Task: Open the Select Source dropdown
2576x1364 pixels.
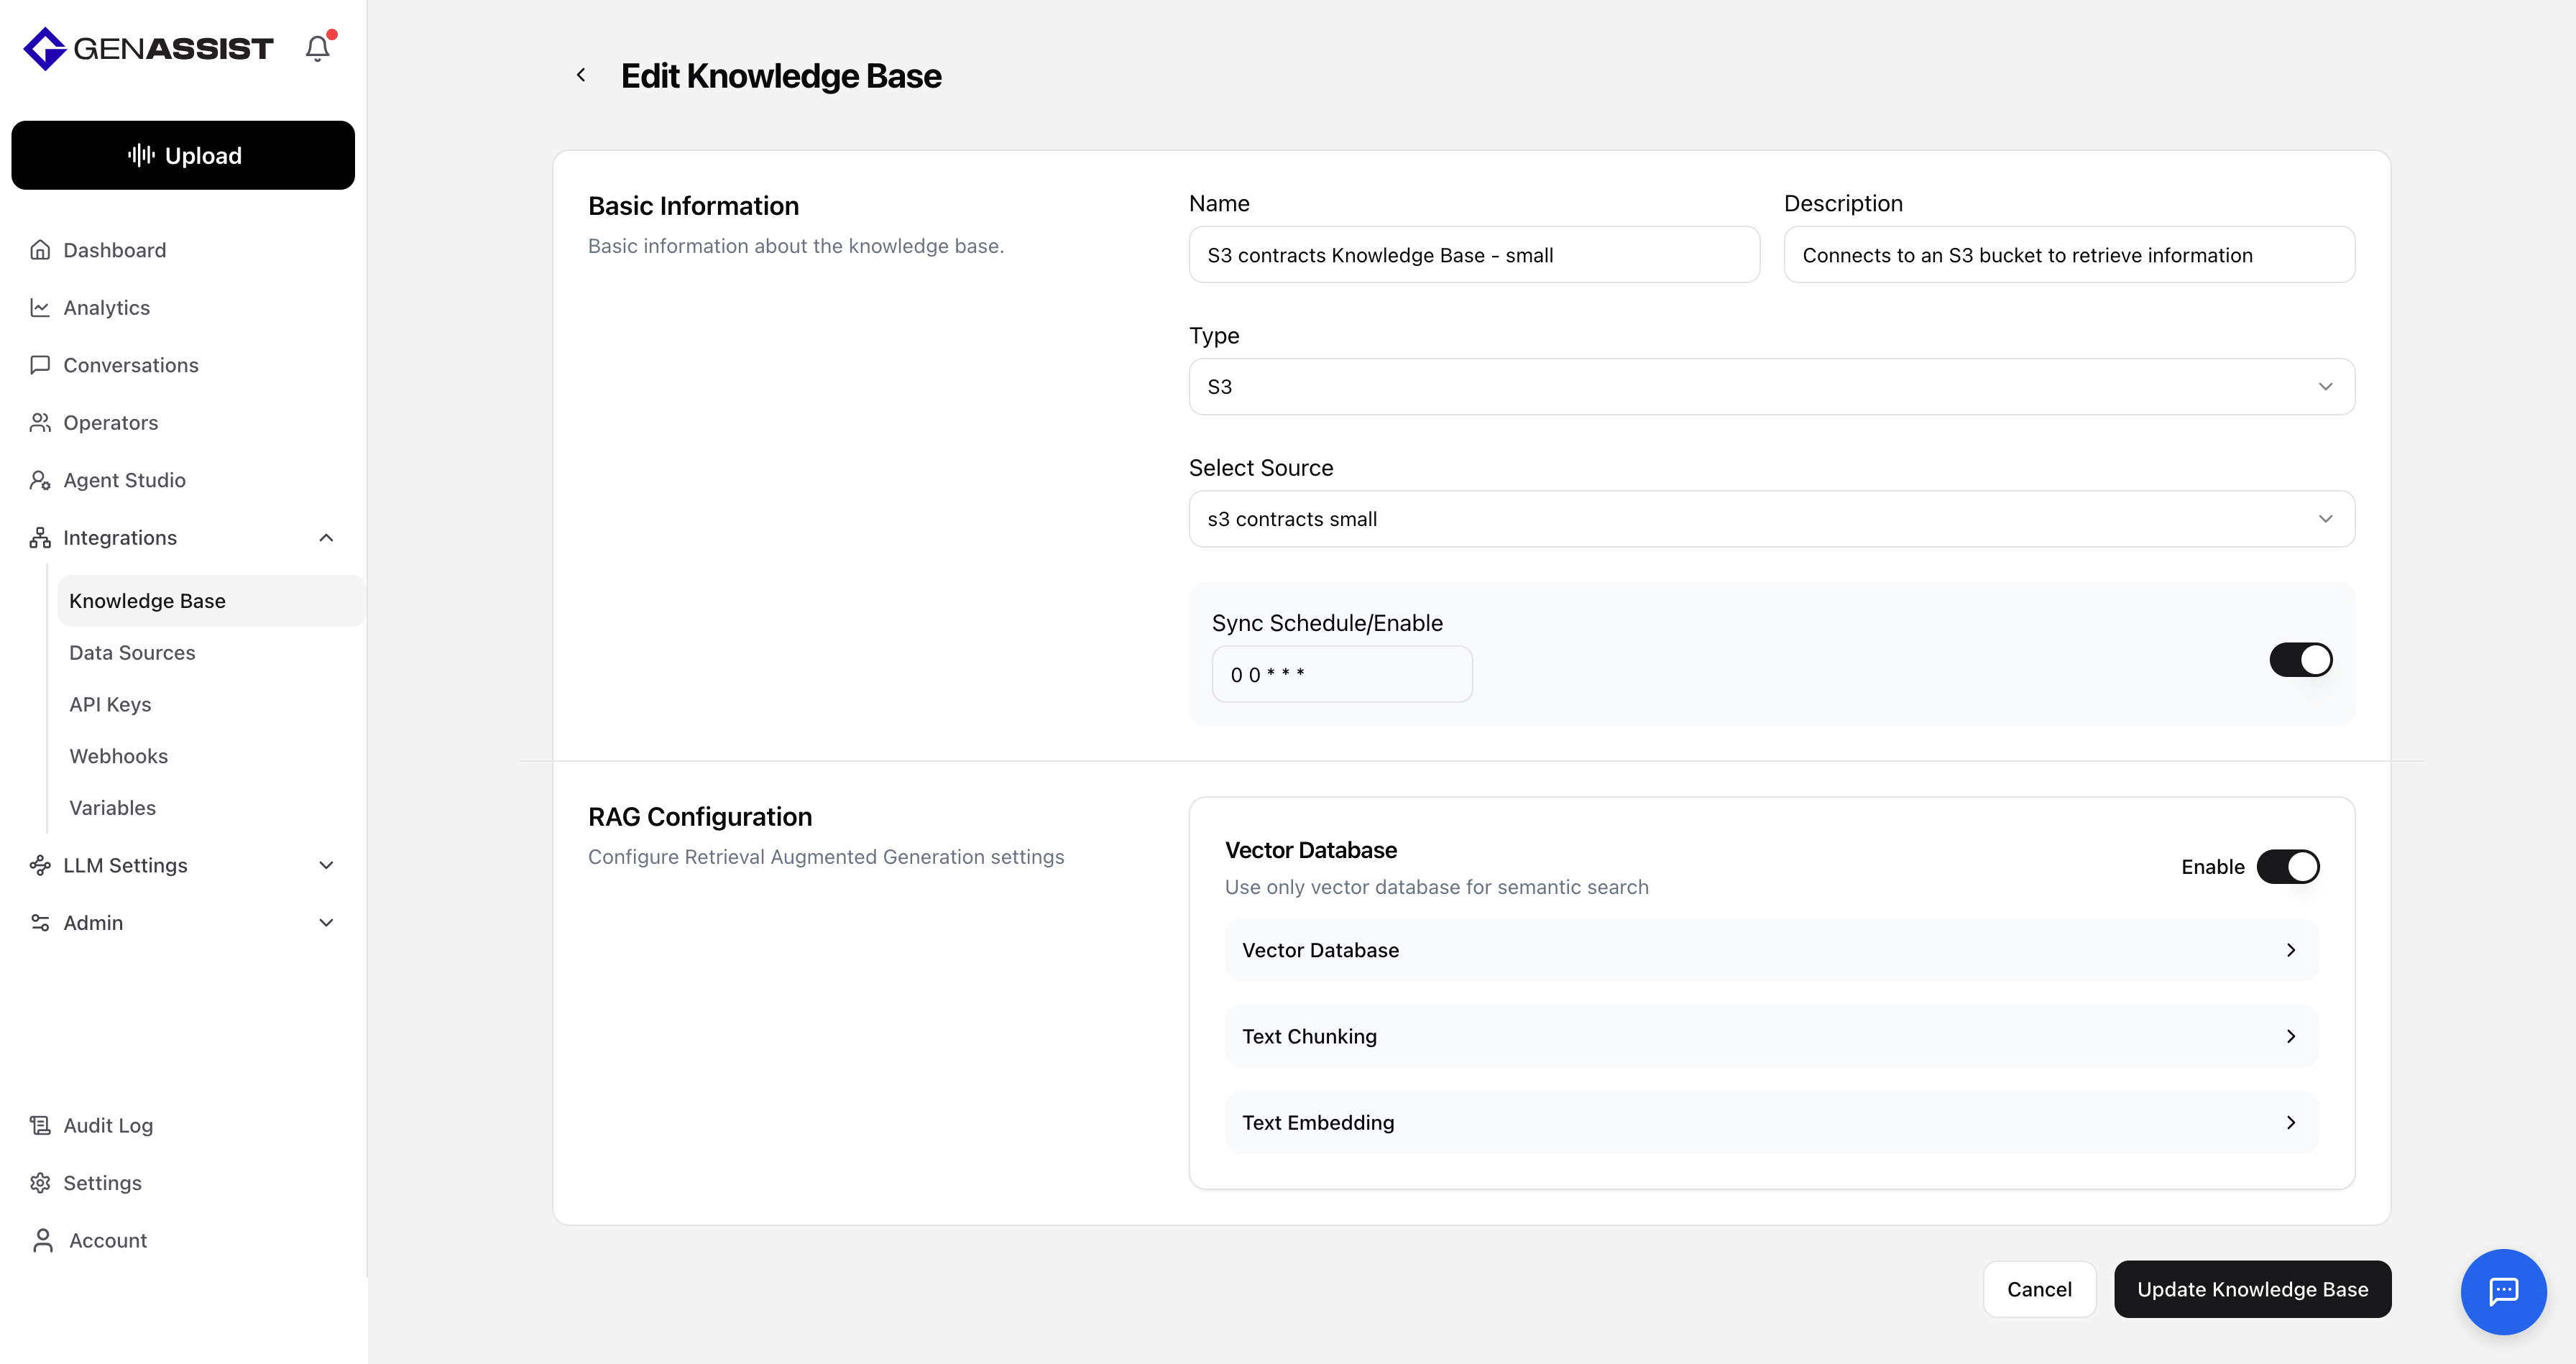Action: (x=1771, y=519)
